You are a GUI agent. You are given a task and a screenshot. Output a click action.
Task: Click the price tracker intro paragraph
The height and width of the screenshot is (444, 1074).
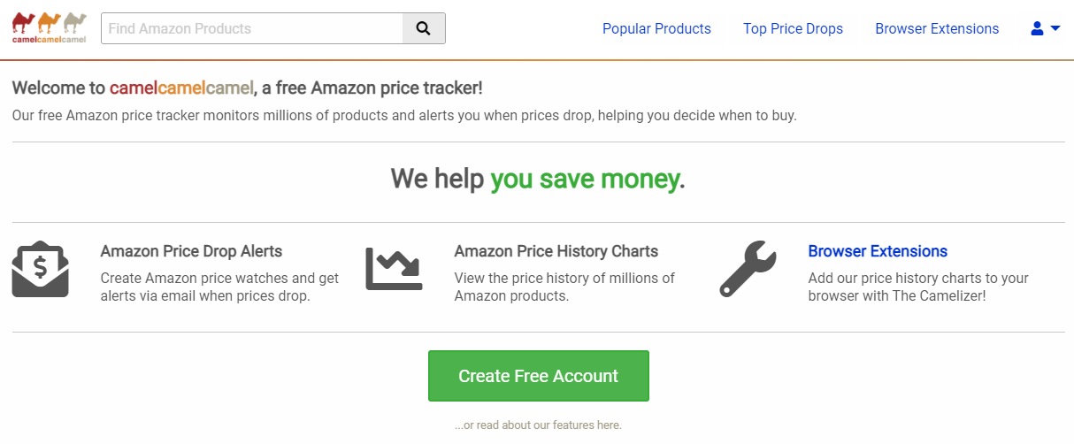coord(404,116)
